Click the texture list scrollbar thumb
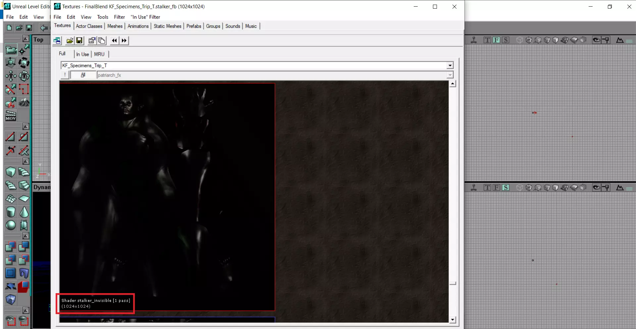Viewport: 636px width, 329px height. (452, 283)
